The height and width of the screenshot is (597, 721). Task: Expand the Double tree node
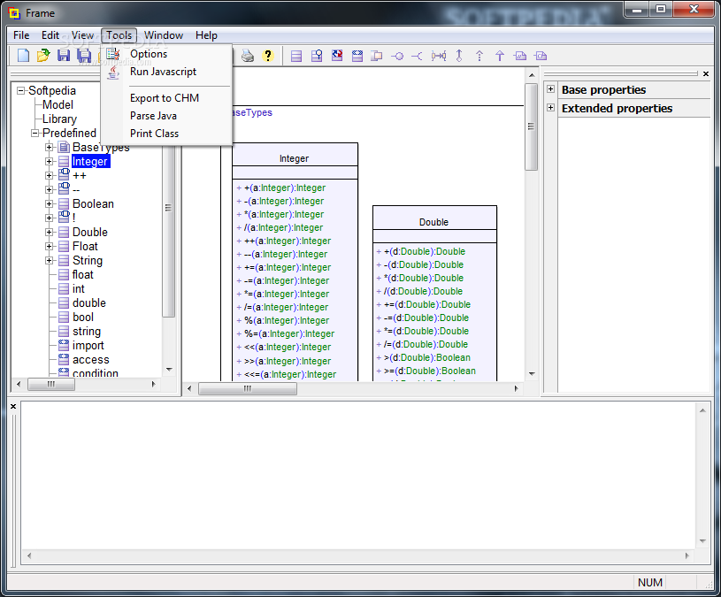[x=50, y=232]
